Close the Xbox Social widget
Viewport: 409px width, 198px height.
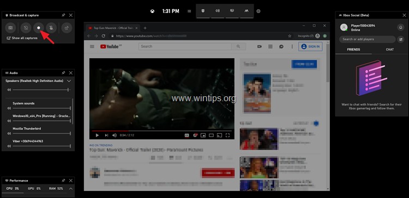click(404, 15)
